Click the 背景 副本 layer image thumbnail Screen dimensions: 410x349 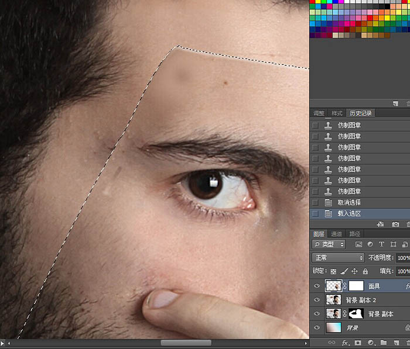333,313
